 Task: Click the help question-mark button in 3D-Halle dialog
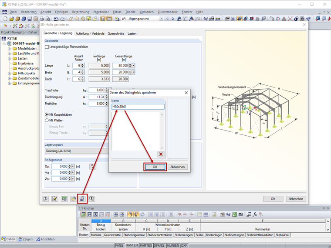(x=45, y=199)
